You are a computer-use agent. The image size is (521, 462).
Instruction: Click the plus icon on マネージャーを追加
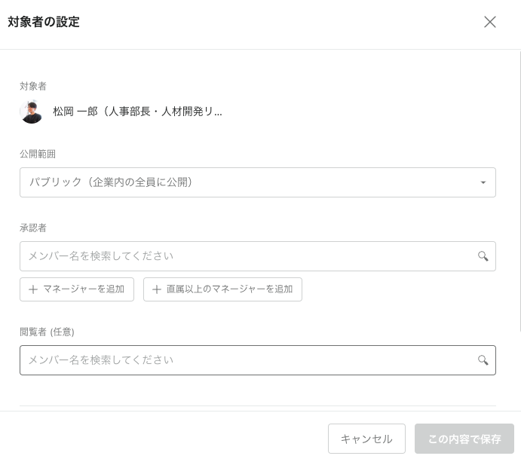32,289
